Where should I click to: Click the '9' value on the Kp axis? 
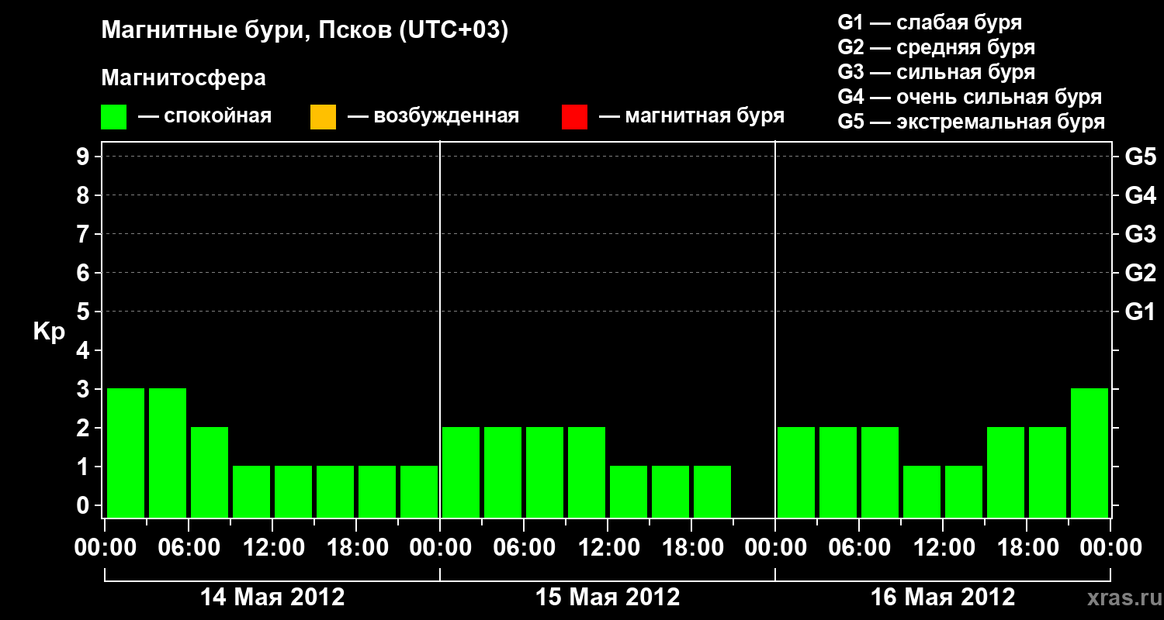[85, 157]
